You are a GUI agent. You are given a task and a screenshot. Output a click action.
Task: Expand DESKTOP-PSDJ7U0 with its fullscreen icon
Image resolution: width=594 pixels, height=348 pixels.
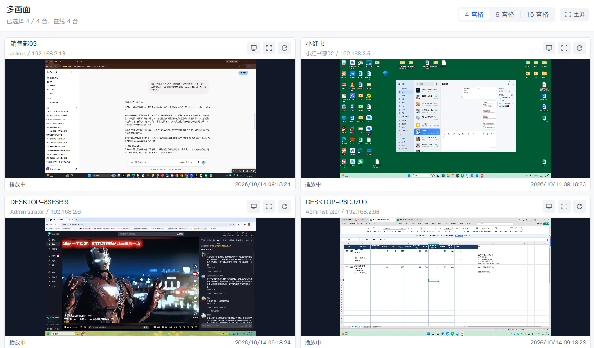point(564,206)
